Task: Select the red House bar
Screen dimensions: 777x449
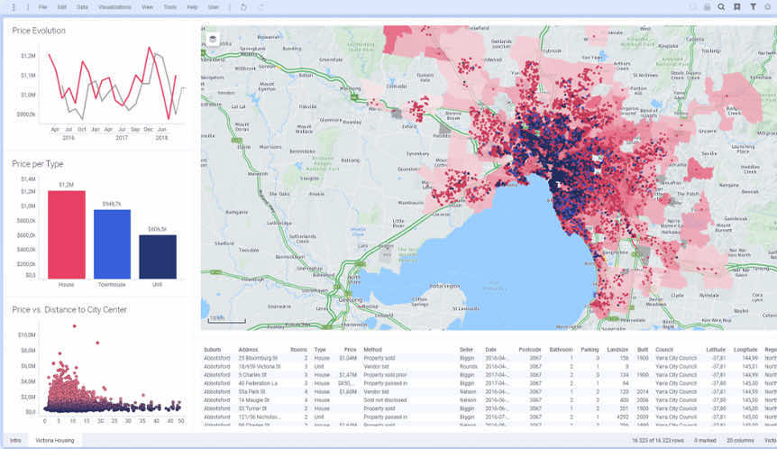Action: (67, 234)
